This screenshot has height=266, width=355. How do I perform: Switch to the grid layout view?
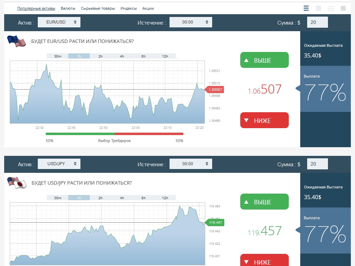(x=331, y=8)
